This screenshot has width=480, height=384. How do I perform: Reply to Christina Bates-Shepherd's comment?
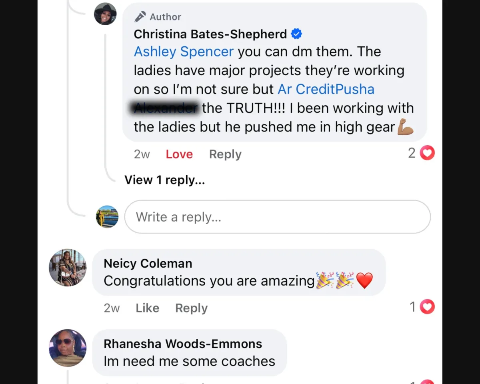pos(225,154)
